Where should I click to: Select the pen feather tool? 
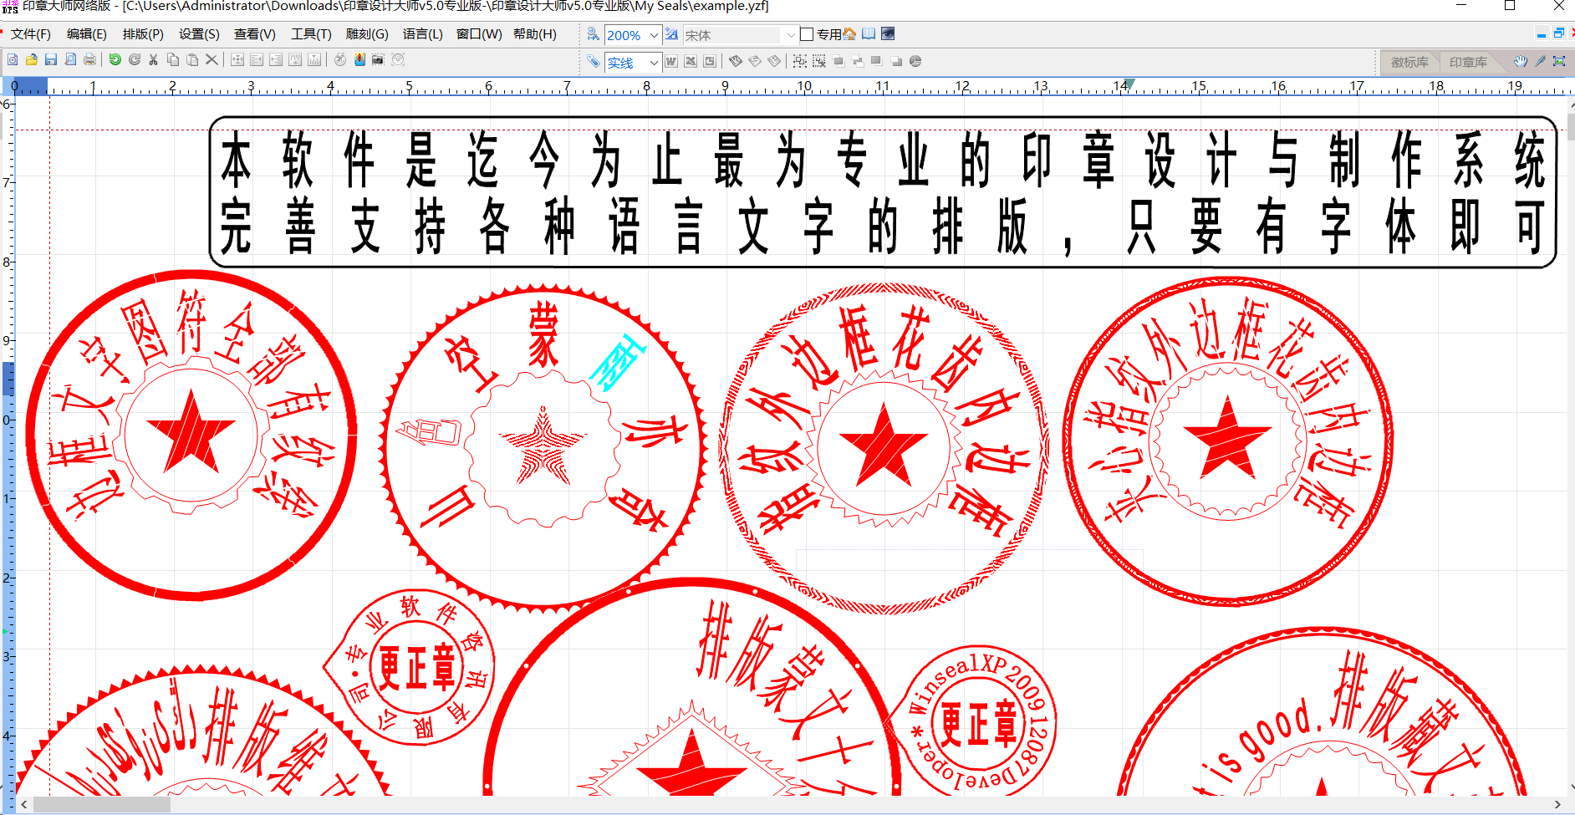[x=1540, y=61]
